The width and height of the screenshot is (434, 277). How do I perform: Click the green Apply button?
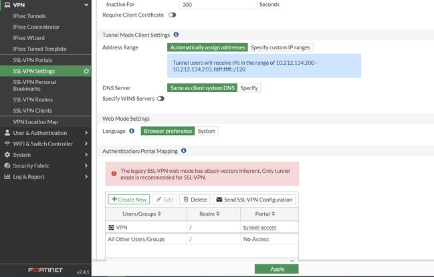(276, 269)
